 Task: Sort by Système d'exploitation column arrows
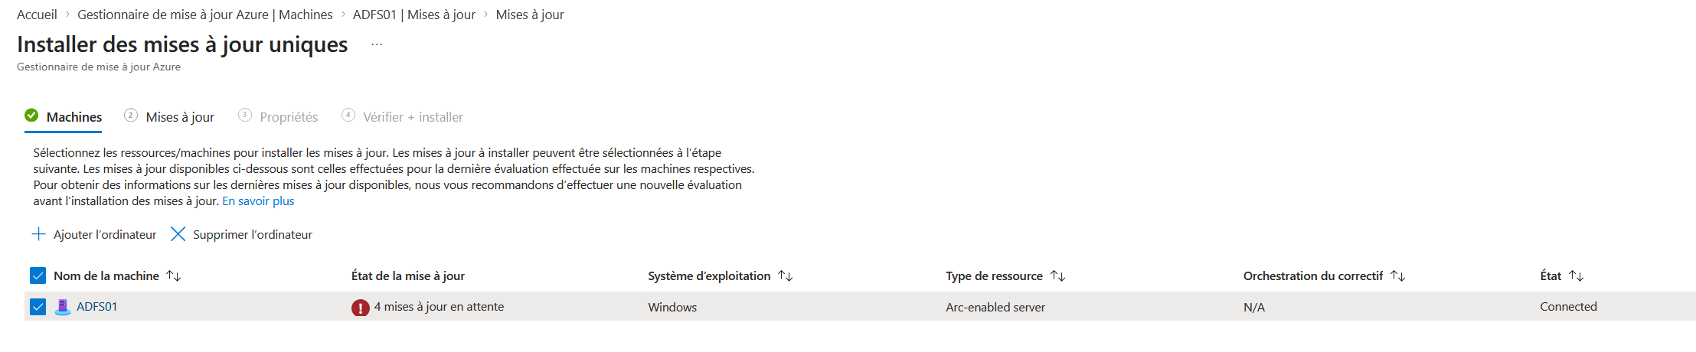tap(786, 275)
